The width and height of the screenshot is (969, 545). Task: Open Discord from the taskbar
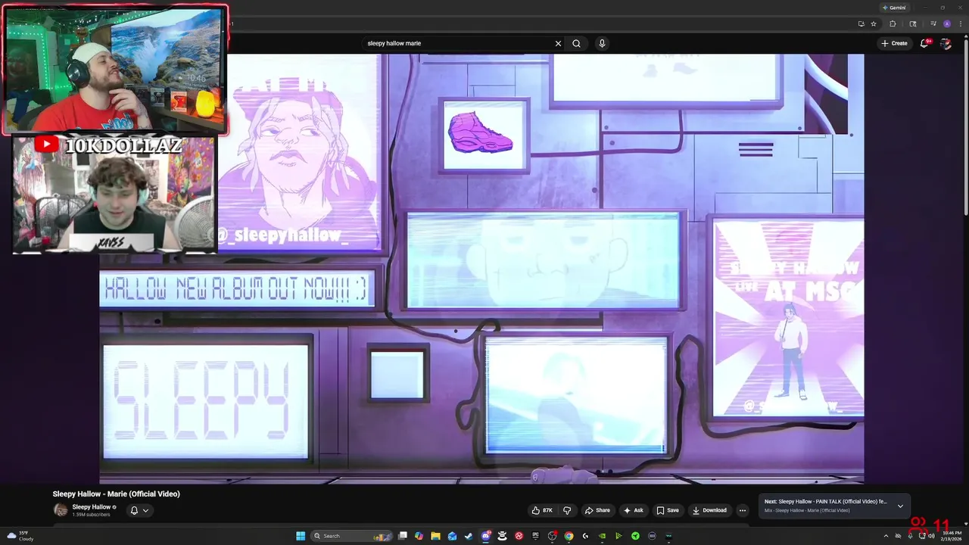click(x=486, y=536)
